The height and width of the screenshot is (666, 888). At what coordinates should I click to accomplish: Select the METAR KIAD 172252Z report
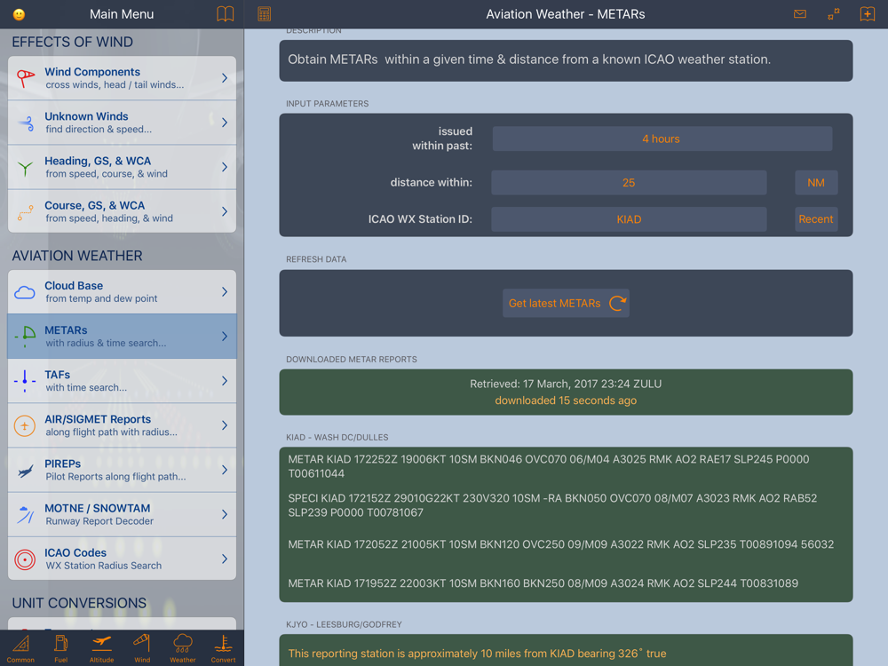549,466
